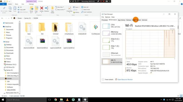Viewport: 183px width, 102px height.
Task: Open the Services tab in Task Manager
Action: click(x=144, y=20)
